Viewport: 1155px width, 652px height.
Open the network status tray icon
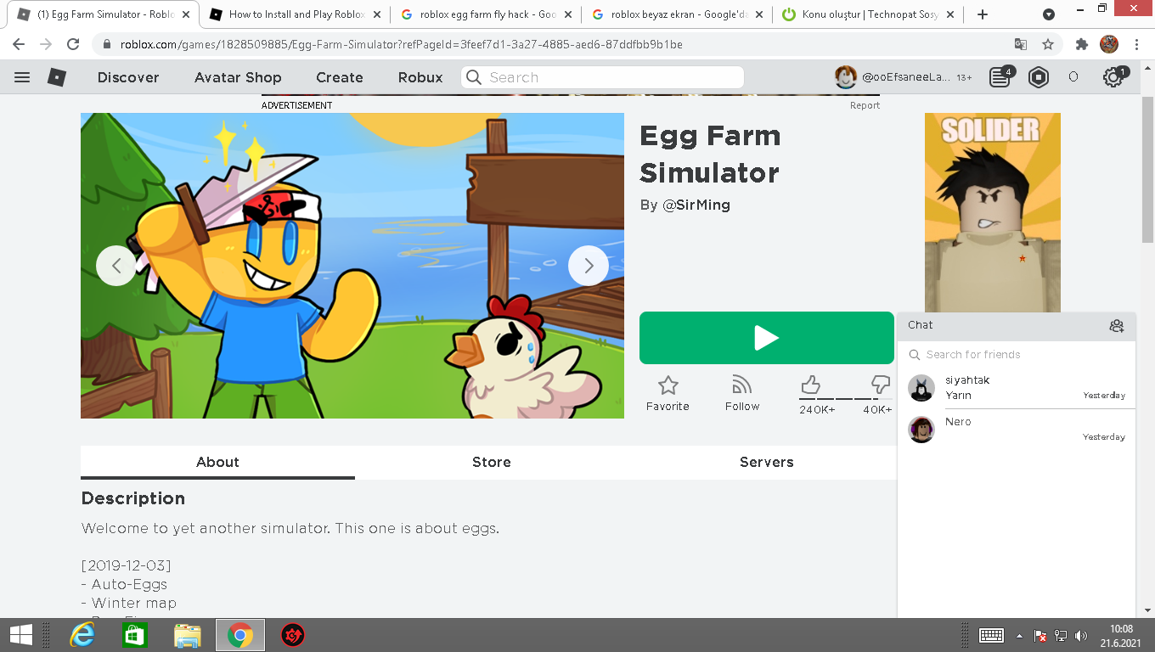pos(1061,635)
